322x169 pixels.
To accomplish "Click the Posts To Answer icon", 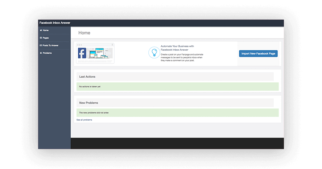I will tap(41, 45).
